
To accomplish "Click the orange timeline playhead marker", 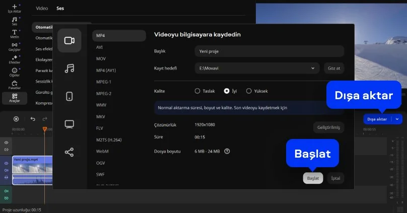I will (x=44, y=129).
